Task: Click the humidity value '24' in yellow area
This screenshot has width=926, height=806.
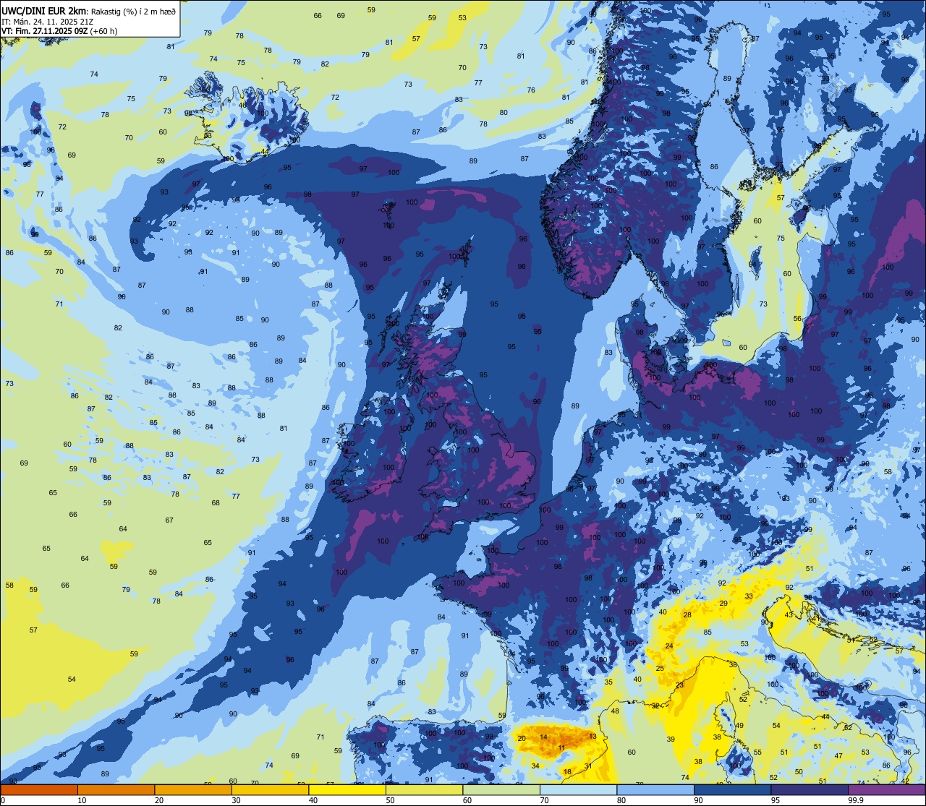Action: (x=669, y=646)
